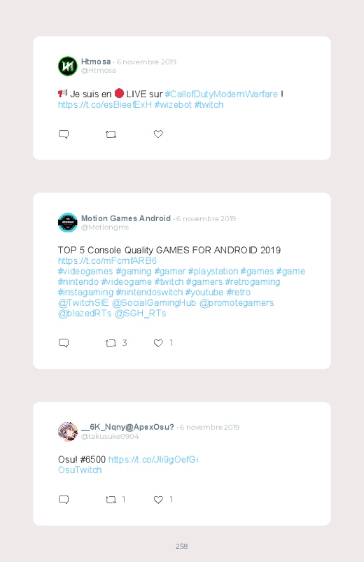
Task: Open Motion Games Android avatar
Action: (68, 223)
